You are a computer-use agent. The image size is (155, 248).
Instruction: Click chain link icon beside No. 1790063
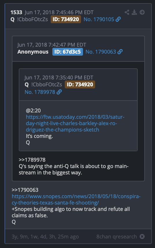(x=120, y=52)
